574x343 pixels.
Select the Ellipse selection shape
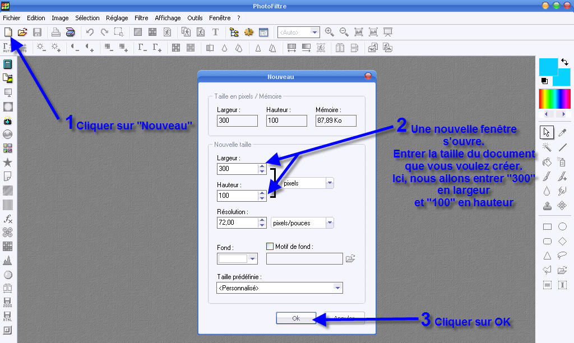point(562,227)
